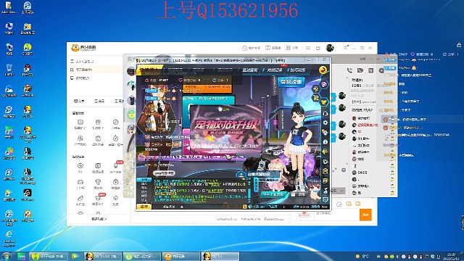The height and width of the screenshot is (261, 464).
Task: Click the PK tool icon in the Douyu panel
Action: tap(80, 166)
